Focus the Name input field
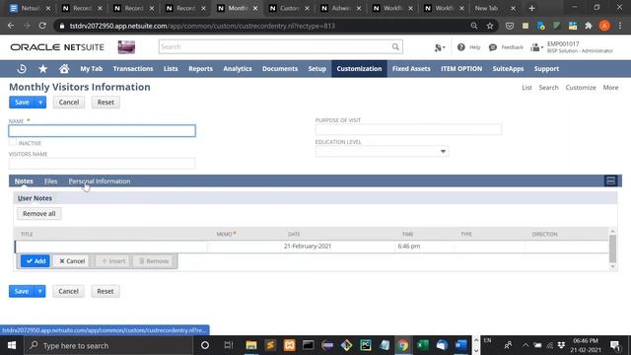Screen dimensions: 631x355 tap(103, 131)
